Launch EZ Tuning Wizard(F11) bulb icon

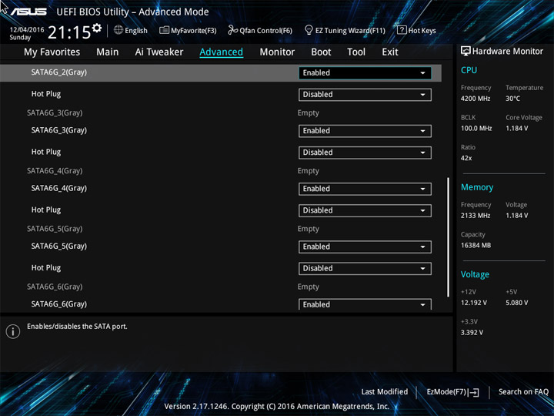coord(309,30)
